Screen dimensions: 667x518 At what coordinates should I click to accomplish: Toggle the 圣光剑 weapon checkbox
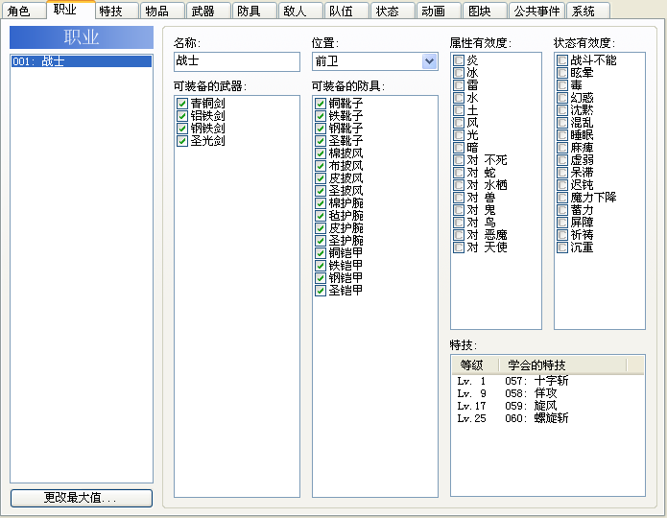coord(182,141)
